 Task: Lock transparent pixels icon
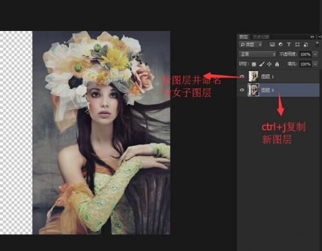click(x=254, y=64)
